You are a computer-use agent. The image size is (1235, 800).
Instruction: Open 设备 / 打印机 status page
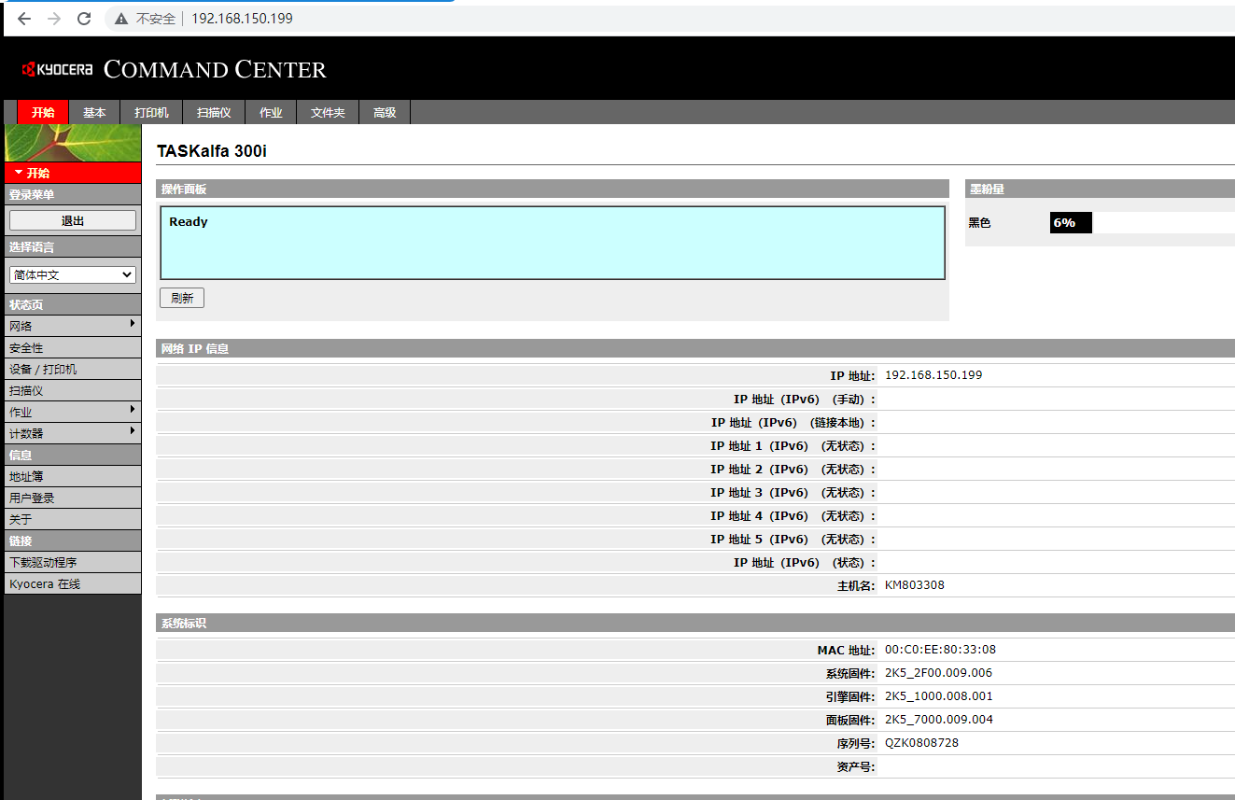point(73,369)
